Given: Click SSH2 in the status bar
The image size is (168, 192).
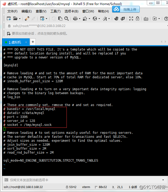Looking at the screenshot, I should (x=71, y=187).
